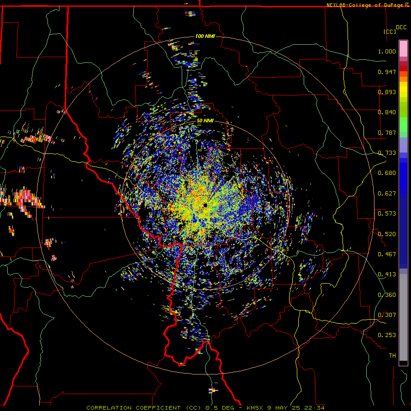Click the 0.680 color scale value
The height and width of the screenshot is (411, 411).
tap(387, 173)
